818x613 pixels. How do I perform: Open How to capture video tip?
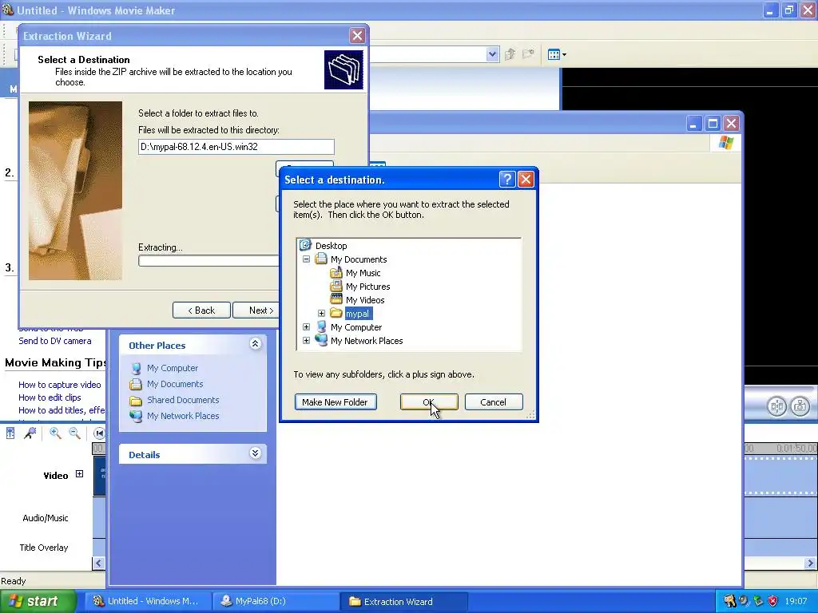tap(59, 385)
